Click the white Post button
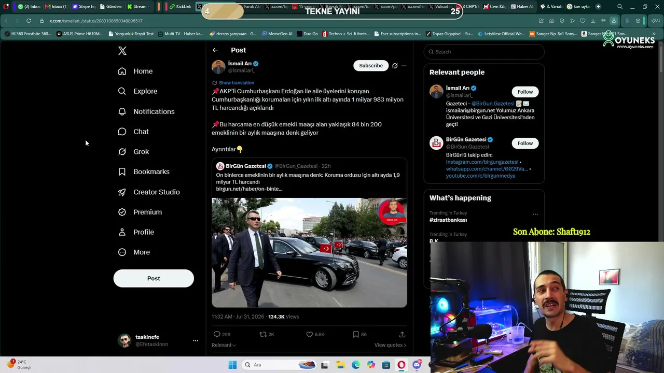Viewport: 664px width, 373px height. (154, 278)
